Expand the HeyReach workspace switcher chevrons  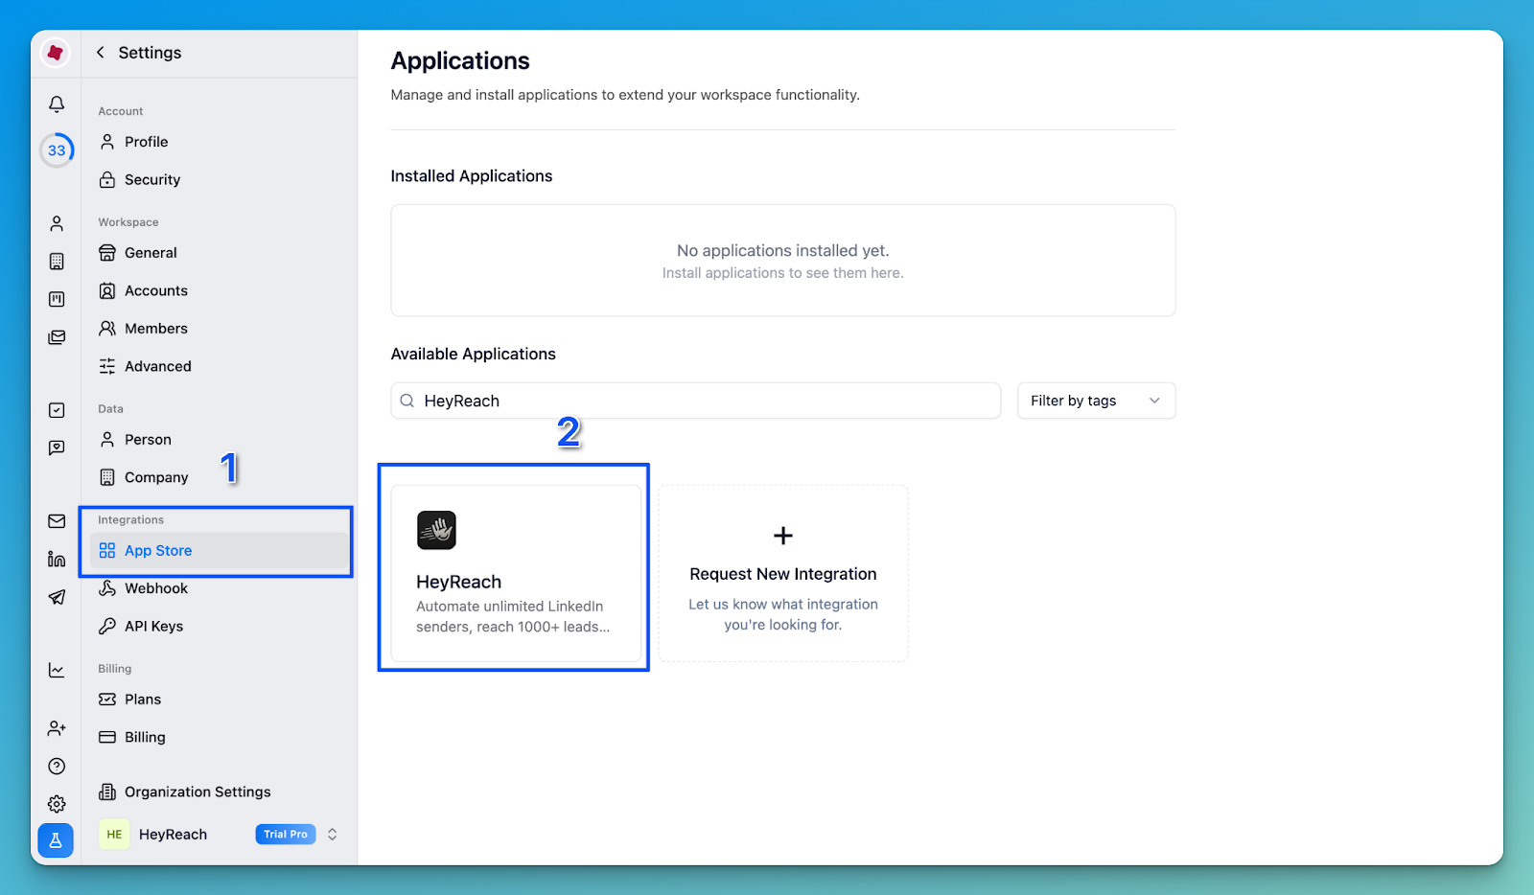coord(332,834)
